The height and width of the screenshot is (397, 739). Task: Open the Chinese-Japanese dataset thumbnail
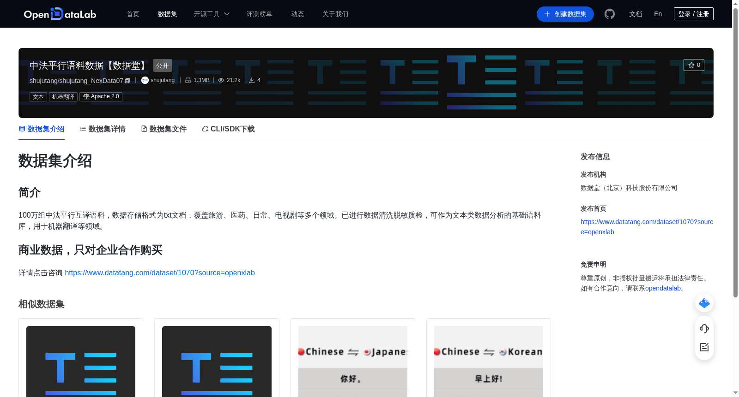coord(353,361)
